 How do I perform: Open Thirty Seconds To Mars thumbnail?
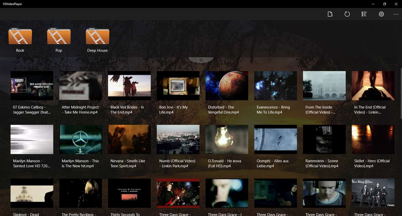coord(129,193)
